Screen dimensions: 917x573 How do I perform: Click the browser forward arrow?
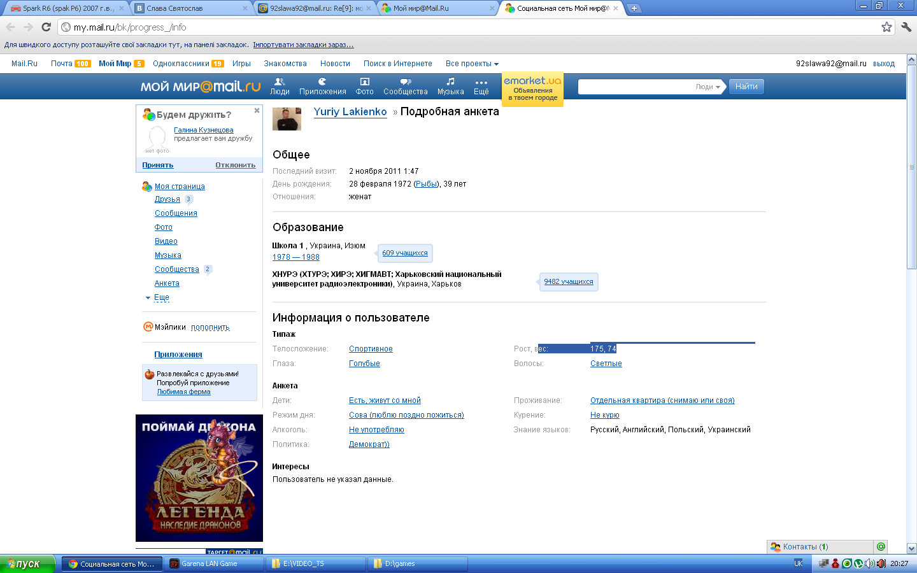pyautogui.click(x=28, y=27)
